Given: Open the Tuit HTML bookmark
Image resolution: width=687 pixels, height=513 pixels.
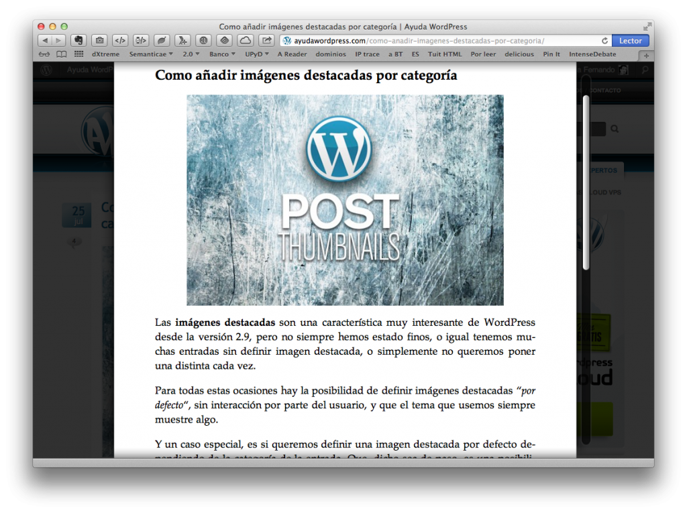Looking at the screenshot, I should coord(445,54).
